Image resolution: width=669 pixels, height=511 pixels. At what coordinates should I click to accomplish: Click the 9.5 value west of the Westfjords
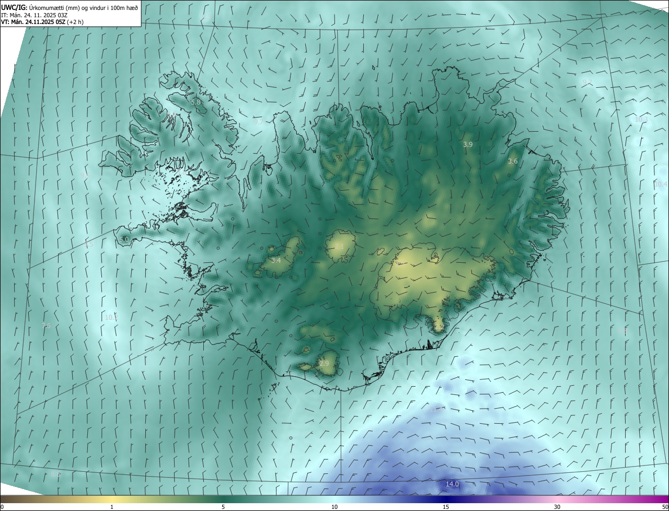(86, 176)
